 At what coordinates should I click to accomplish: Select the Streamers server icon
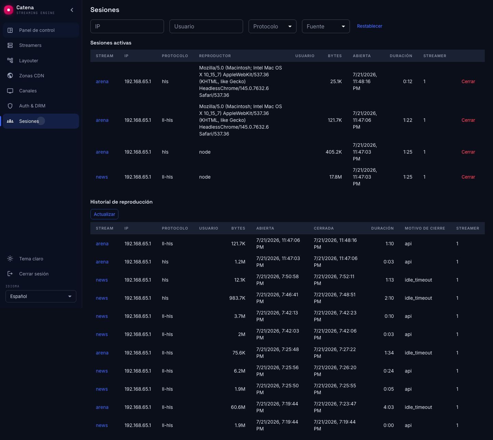[10, 45]
